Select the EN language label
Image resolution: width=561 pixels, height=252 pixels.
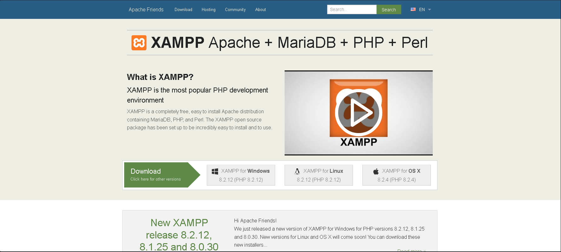[422, 10]
